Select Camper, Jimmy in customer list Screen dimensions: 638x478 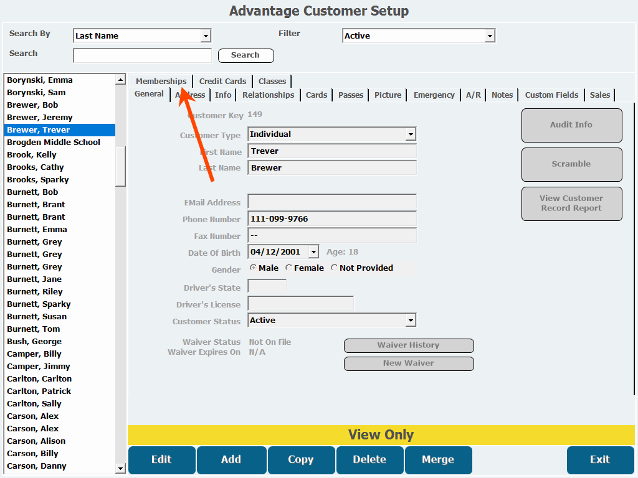[60, 366]
